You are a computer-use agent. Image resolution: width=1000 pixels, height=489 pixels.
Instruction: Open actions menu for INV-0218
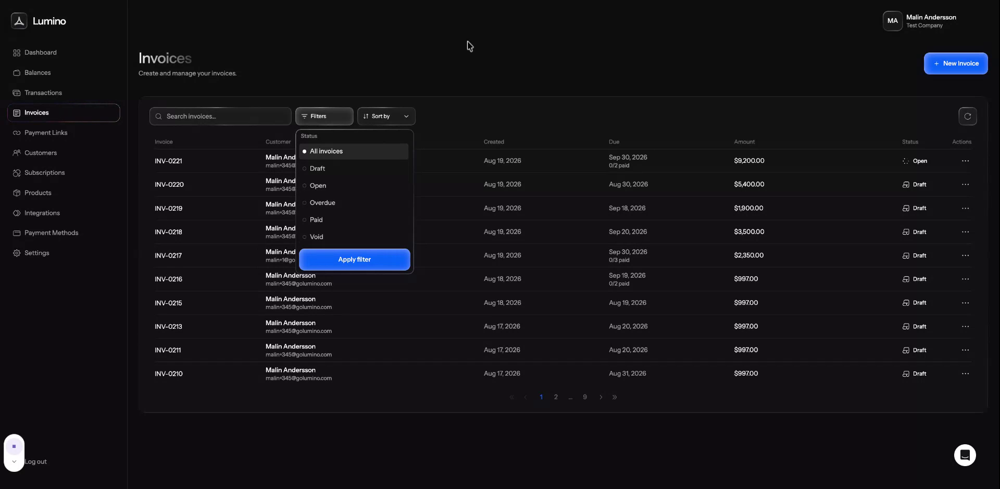965,232
